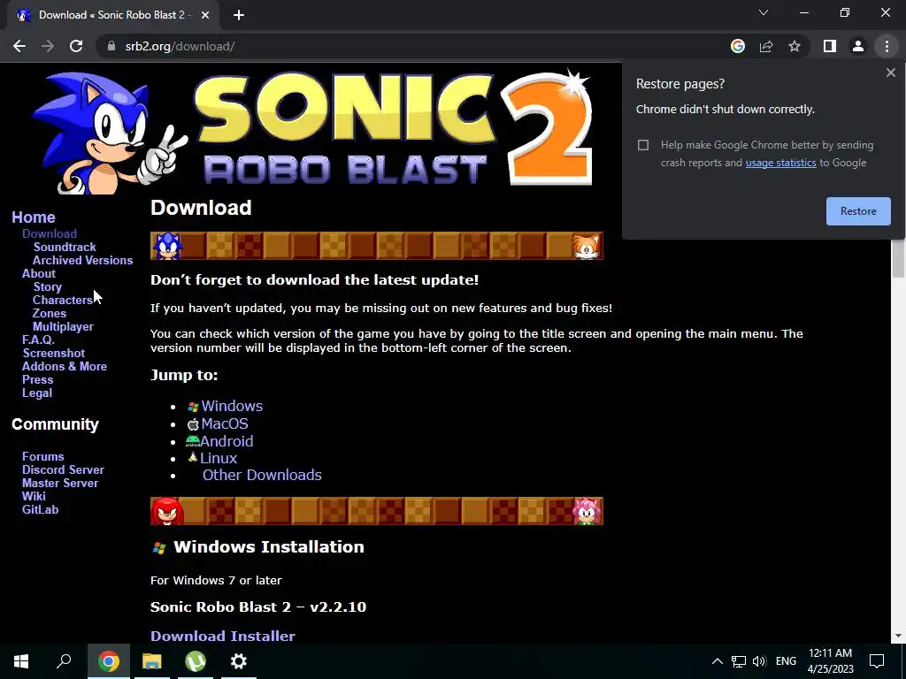Reload the page with the refresh icon
This screenshot has width=906, height=679.
coord(76,46)
